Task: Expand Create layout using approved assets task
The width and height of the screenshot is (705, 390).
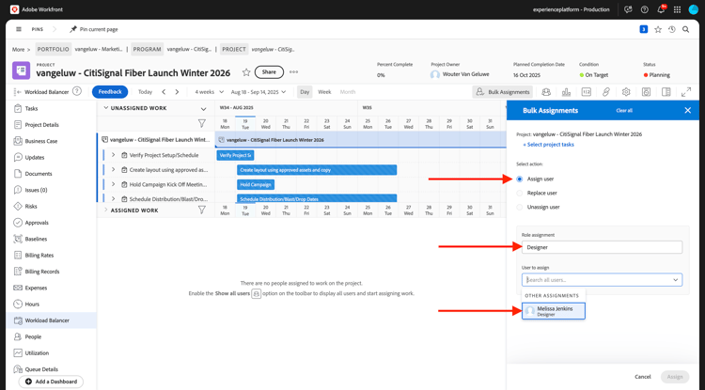Action: (x=114, y=170)
